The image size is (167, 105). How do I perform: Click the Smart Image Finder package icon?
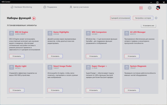pos(50,67)
